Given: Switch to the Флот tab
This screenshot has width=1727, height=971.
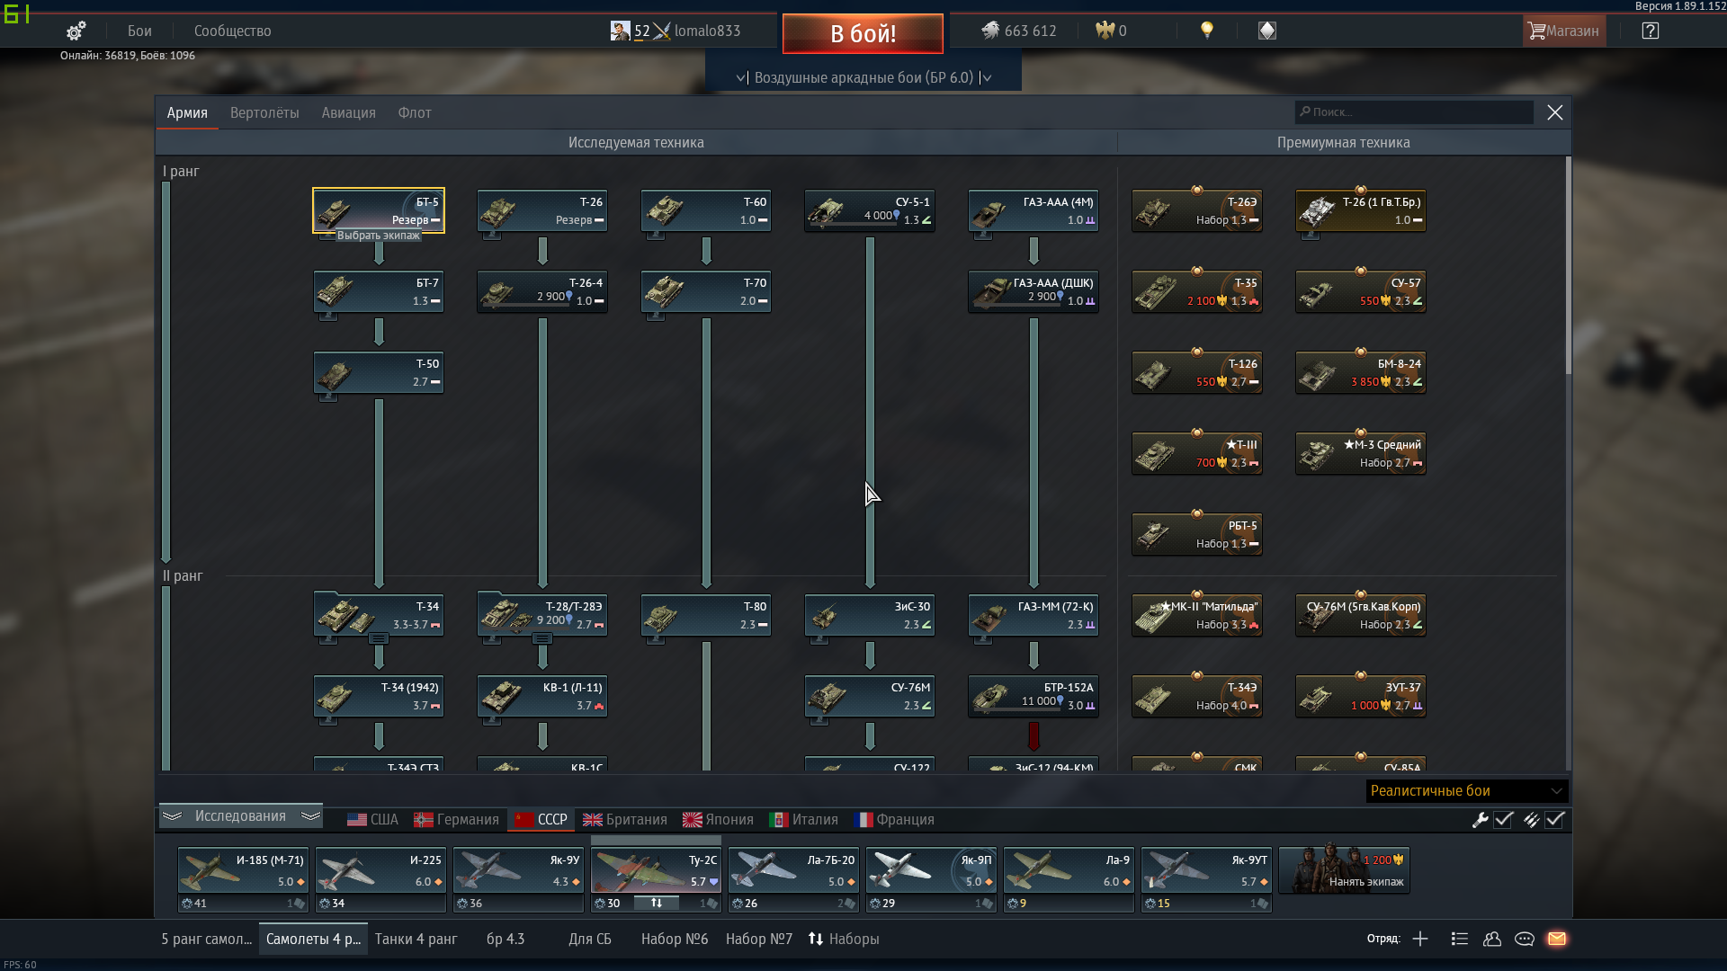Looking at the screenshot, I should pyautogui.click(x=415, y=112).
